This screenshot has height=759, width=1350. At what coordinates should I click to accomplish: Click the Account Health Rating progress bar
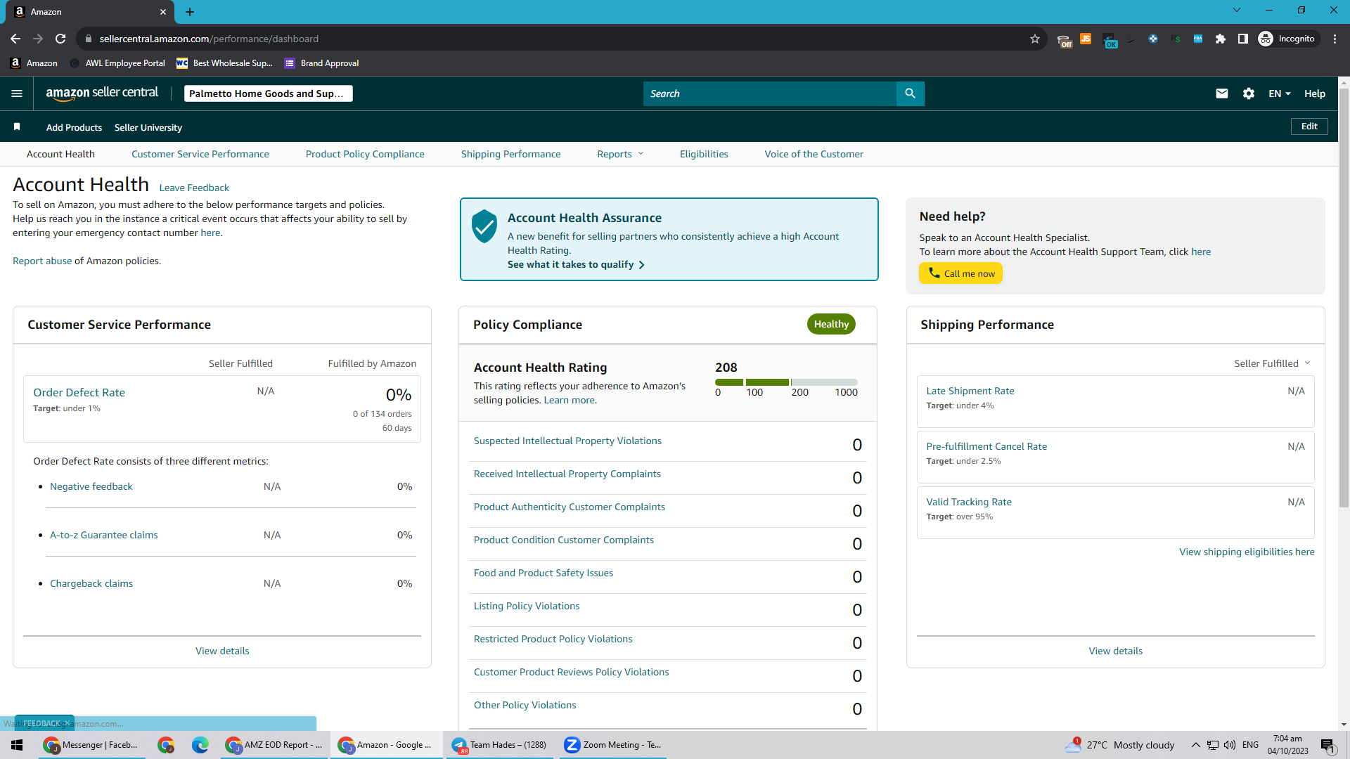coord(786,382)
